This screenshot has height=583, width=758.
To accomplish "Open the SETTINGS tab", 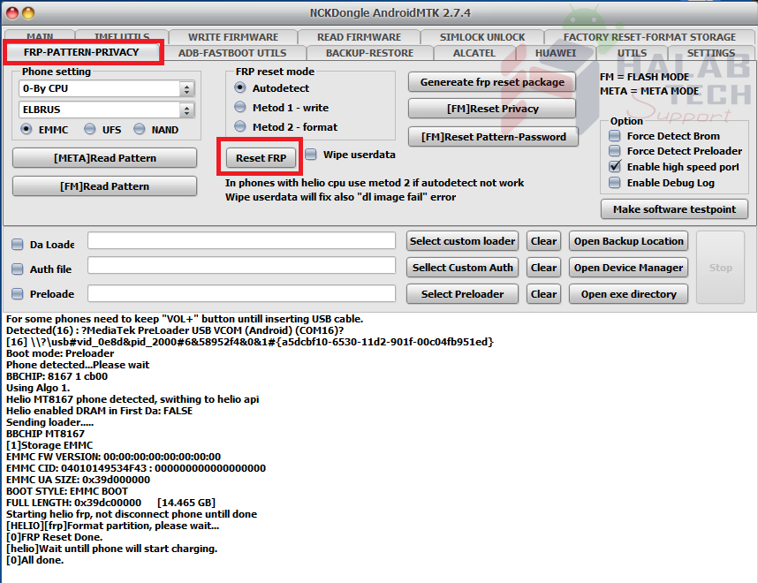I will [710, 53].
